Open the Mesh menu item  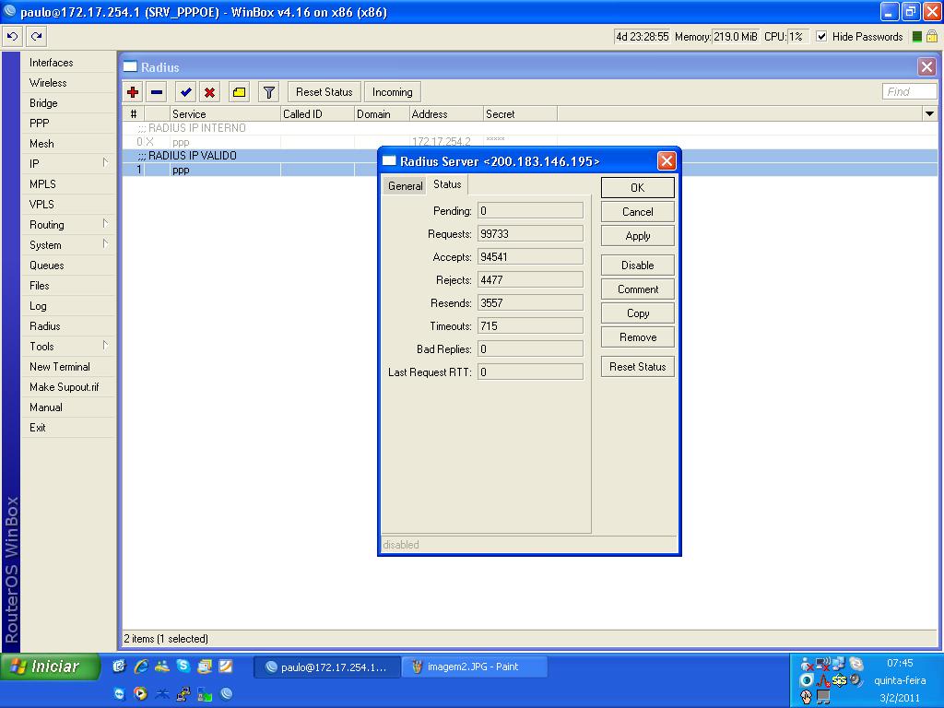[68, 144]
